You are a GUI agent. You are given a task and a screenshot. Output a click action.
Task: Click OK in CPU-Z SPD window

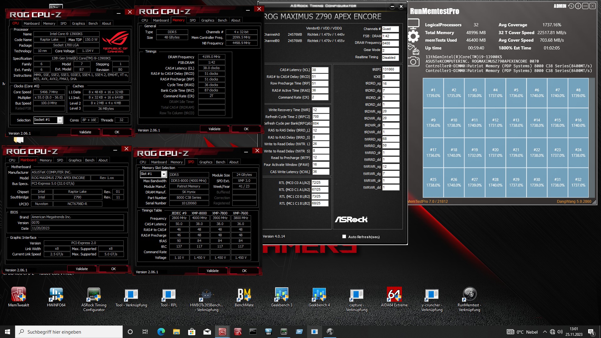244,271
